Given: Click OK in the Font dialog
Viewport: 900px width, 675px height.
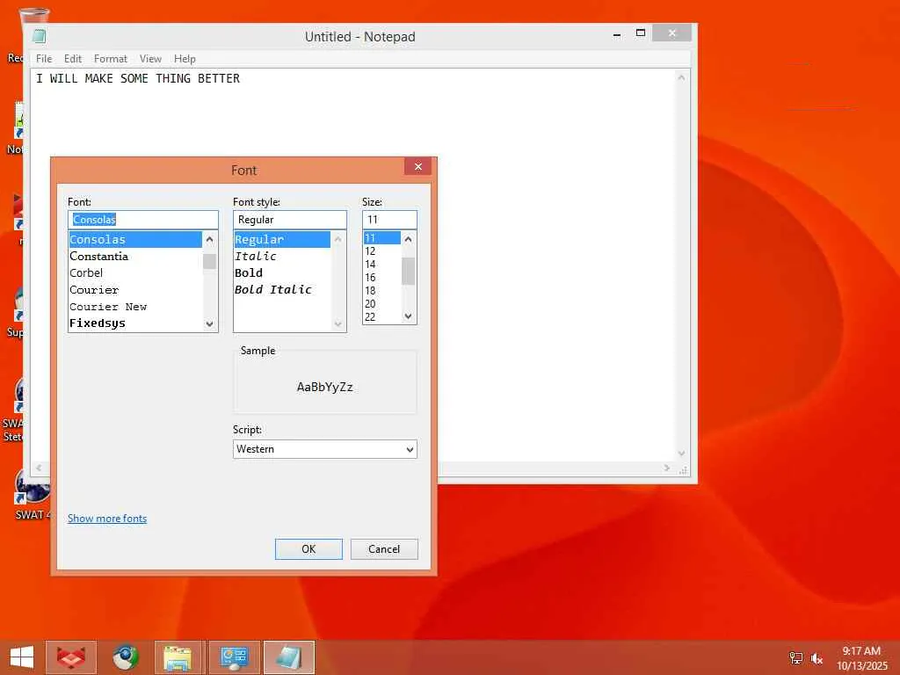Looking at the screenshot, I should (x=308, y=549).
